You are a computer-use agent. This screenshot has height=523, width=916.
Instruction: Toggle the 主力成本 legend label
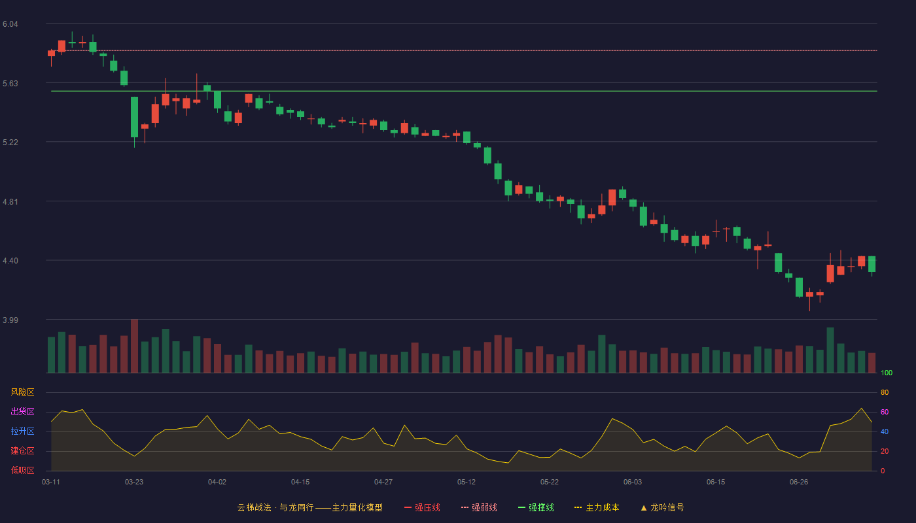602,508
